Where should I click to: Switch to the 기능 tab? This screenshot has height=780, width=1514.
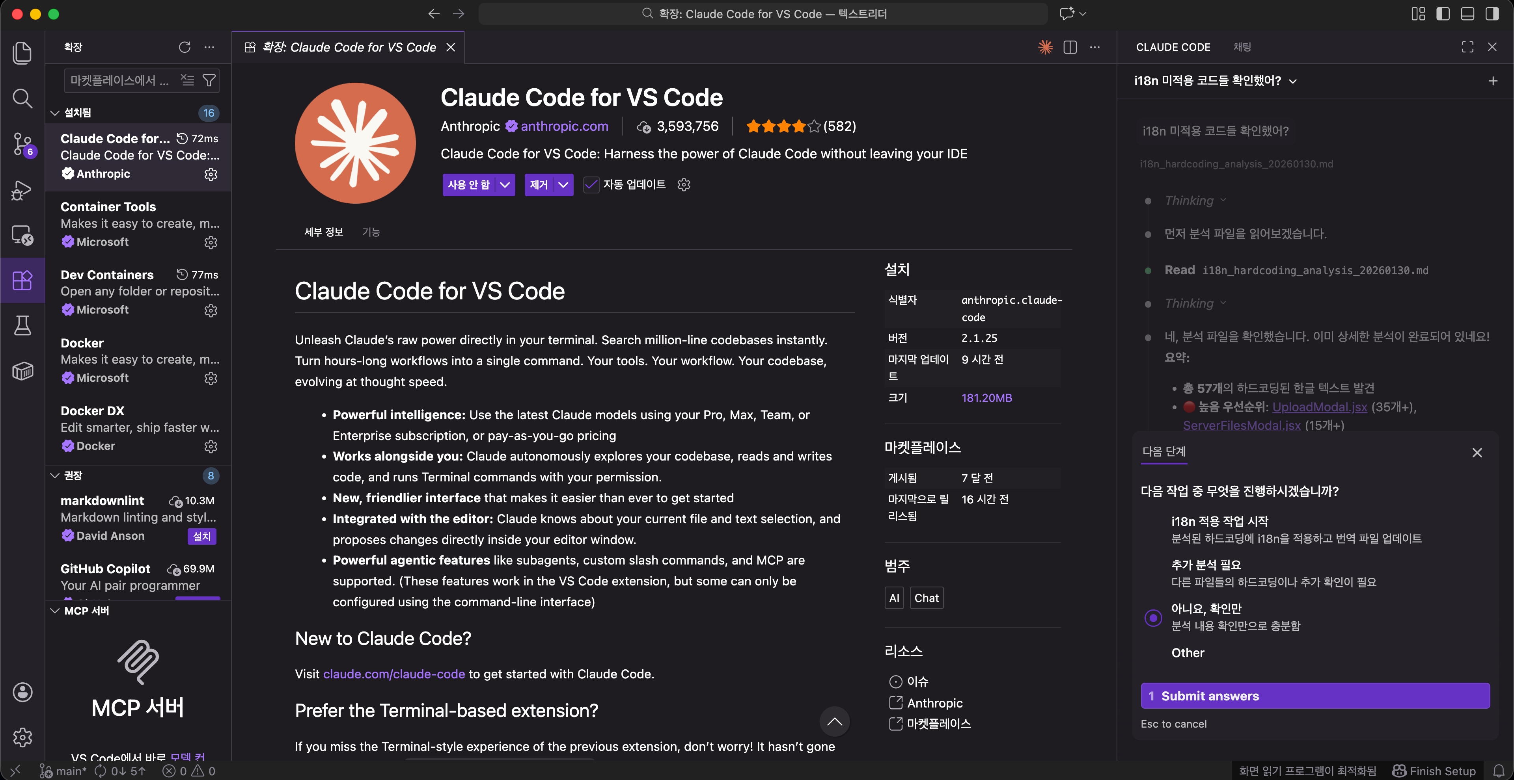tap(371, 232)
